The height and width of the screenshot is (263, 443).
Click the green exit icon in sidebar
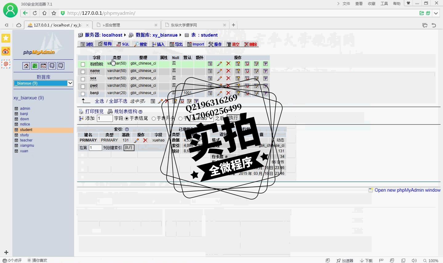[35, 66]
